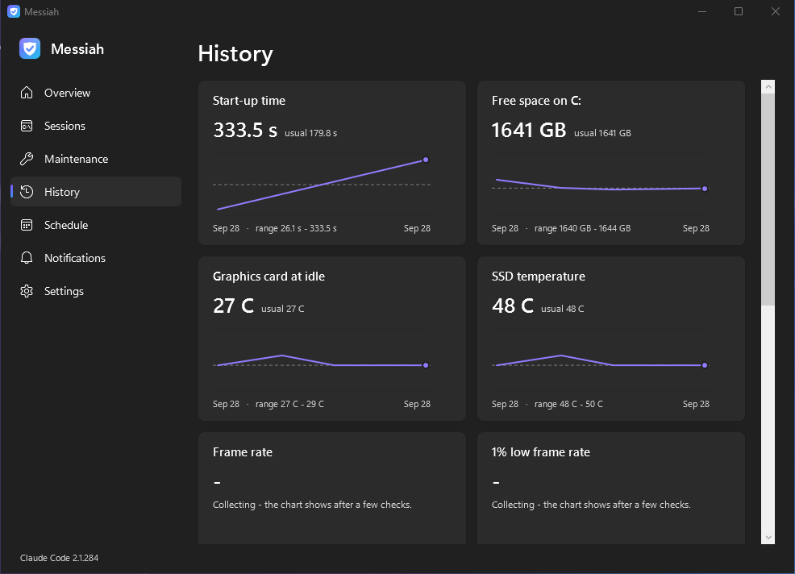The width and height of the screenshot is (795, 574).
Task: Click the vertical scrollbar thumb
Action: coord(768,199)
